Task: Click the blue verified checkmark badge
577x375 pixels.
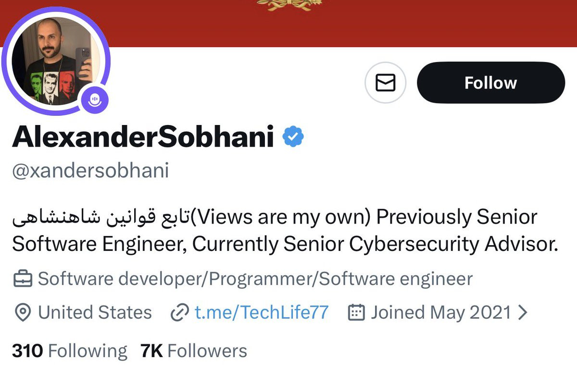Action: point(293,137)
